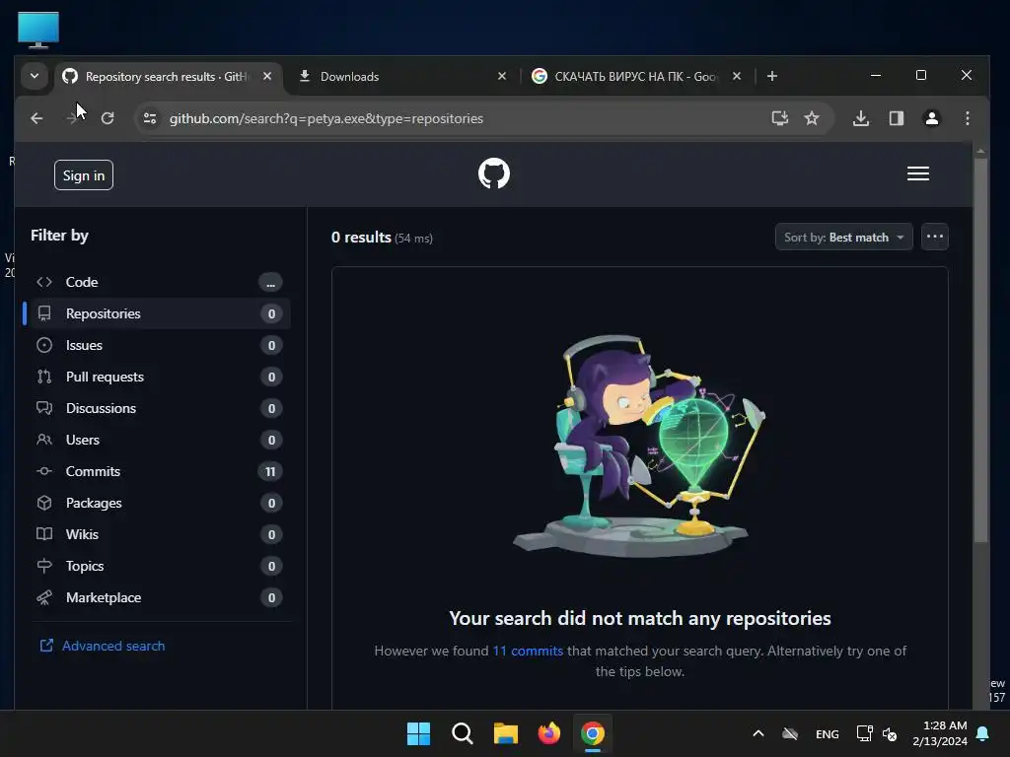Go back with the browser back arrow
This screenshot has width=1010, height=757.
36,118
